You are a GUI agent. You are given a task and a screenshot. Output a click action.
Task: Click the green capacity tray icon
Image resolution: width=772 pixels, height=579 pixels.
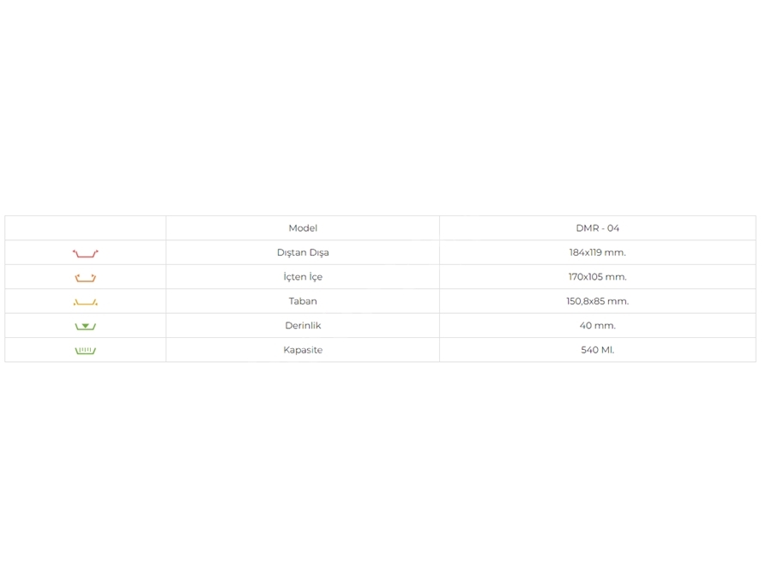[85, 351]
